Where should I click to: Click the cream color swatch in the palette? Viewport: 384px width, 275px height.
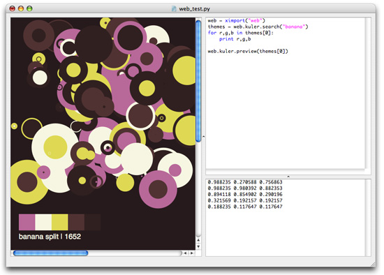click(43, 222)
